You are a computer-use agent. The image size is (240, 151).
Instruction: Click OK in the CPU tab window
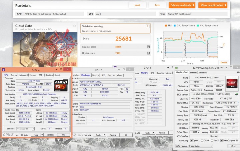[x=64, y=135]
